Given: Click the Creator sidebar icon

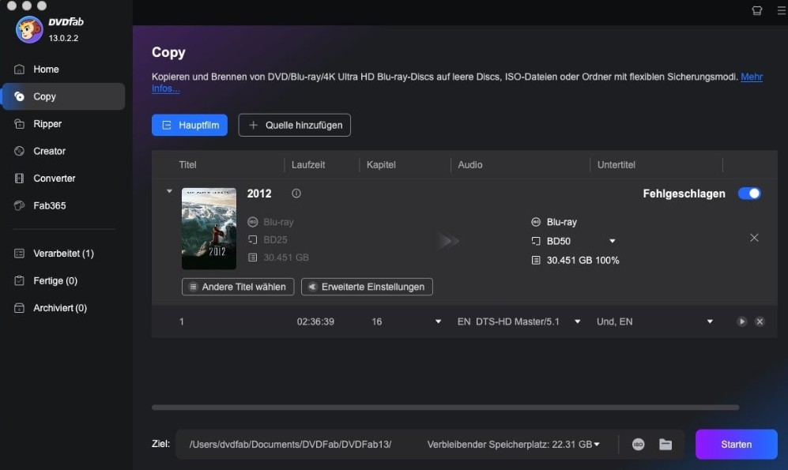Looking at the screenshot, I should point(19,151).
